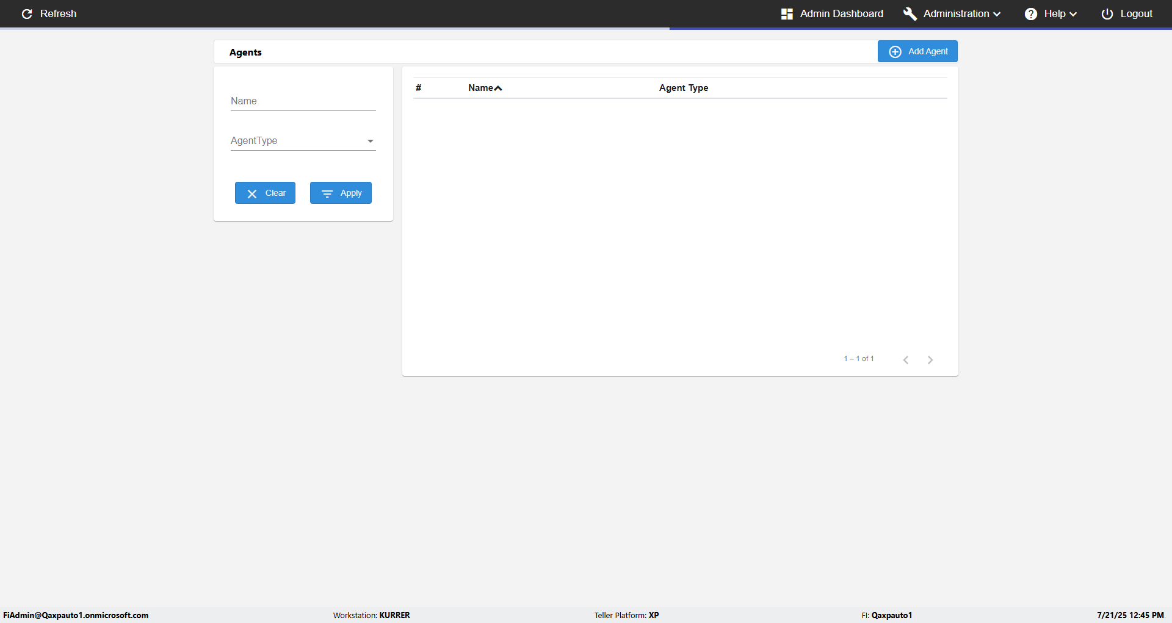This screenshot has height=623, width=1172.
Task: Expand the Administration menu chevron
Action: (x=997, y=14)
